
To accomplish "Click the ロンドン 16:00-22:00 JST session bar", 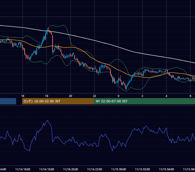I will coord(58,101).
